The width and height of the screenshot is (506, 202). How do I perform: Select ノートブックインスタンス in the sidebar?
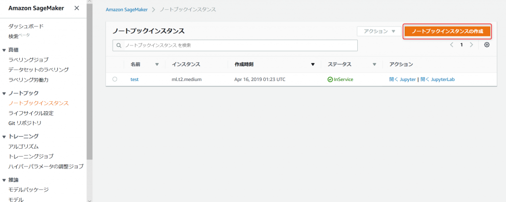pos(39,103)
